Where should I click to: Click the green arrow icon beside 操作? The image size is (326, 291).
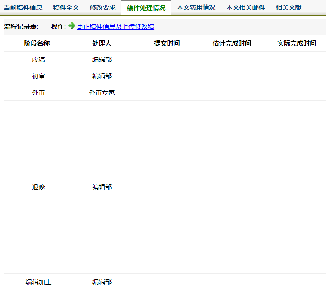pos(72,25)
